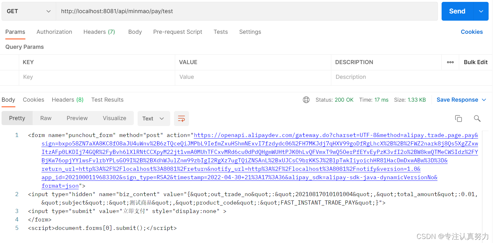Open the Test Results tab

108,100
